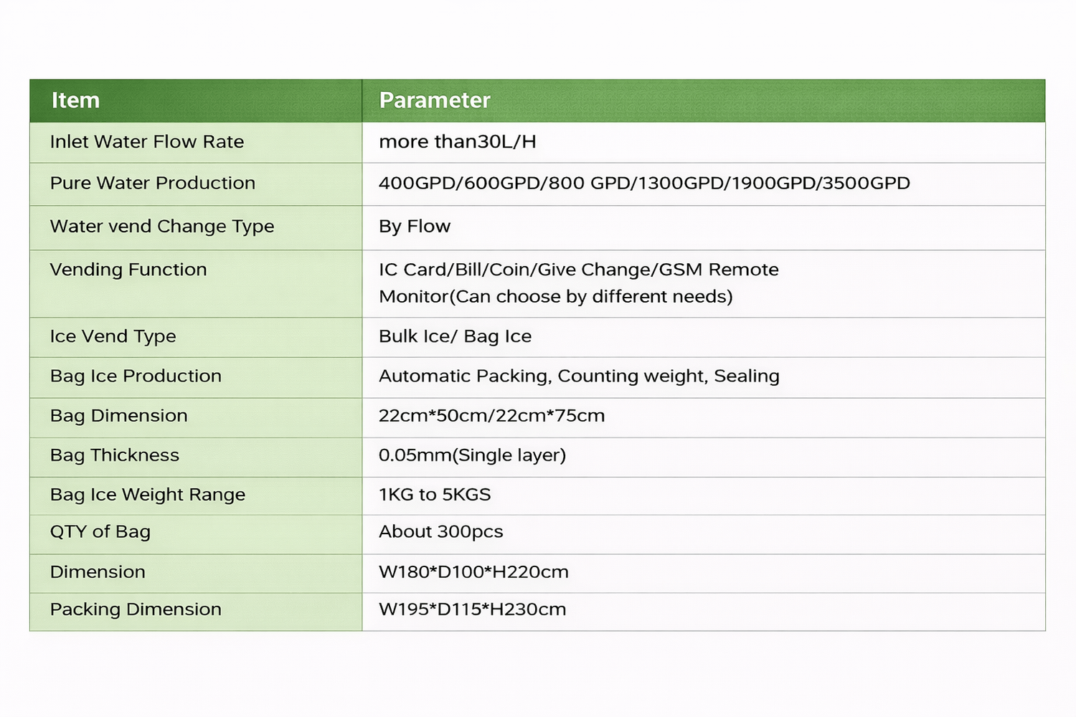This screenshot has width=1076, height=717.
Task: Click the 'Parameter' column header
Action: coord(435,100)
